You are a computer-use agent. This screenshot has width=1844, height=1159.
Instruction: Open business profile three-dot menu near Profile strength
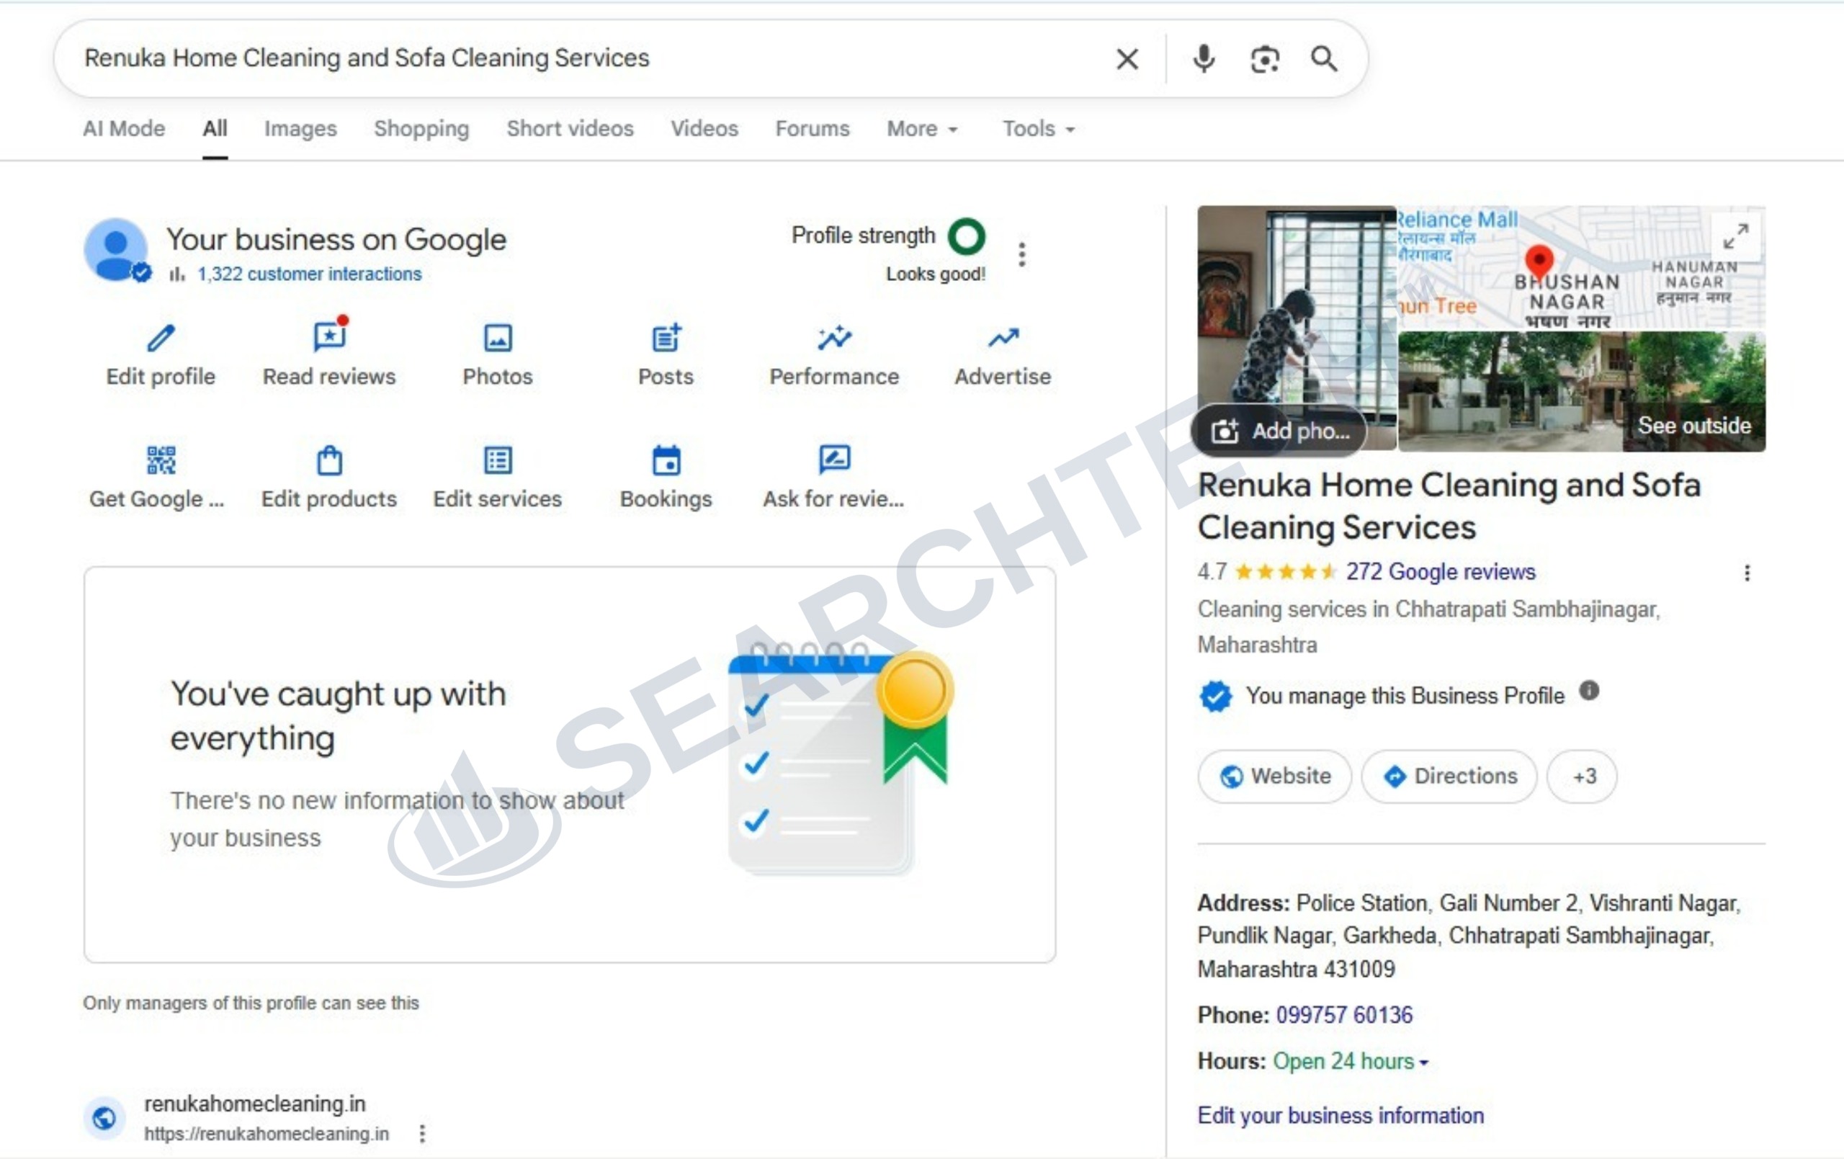tap(1021, 254)
